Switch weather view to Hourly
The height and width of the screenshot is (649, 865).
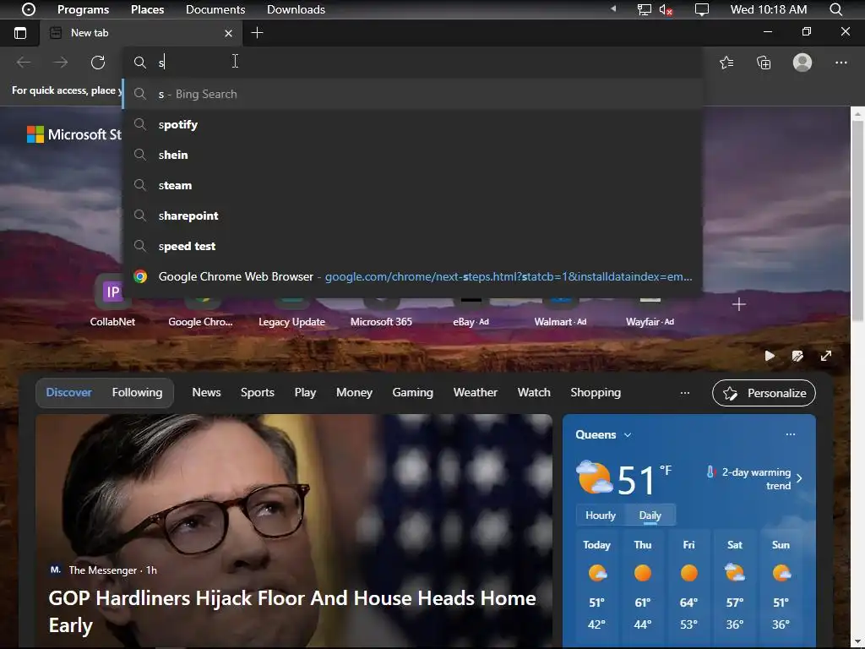pyautogui.click(x=601, y=515)
